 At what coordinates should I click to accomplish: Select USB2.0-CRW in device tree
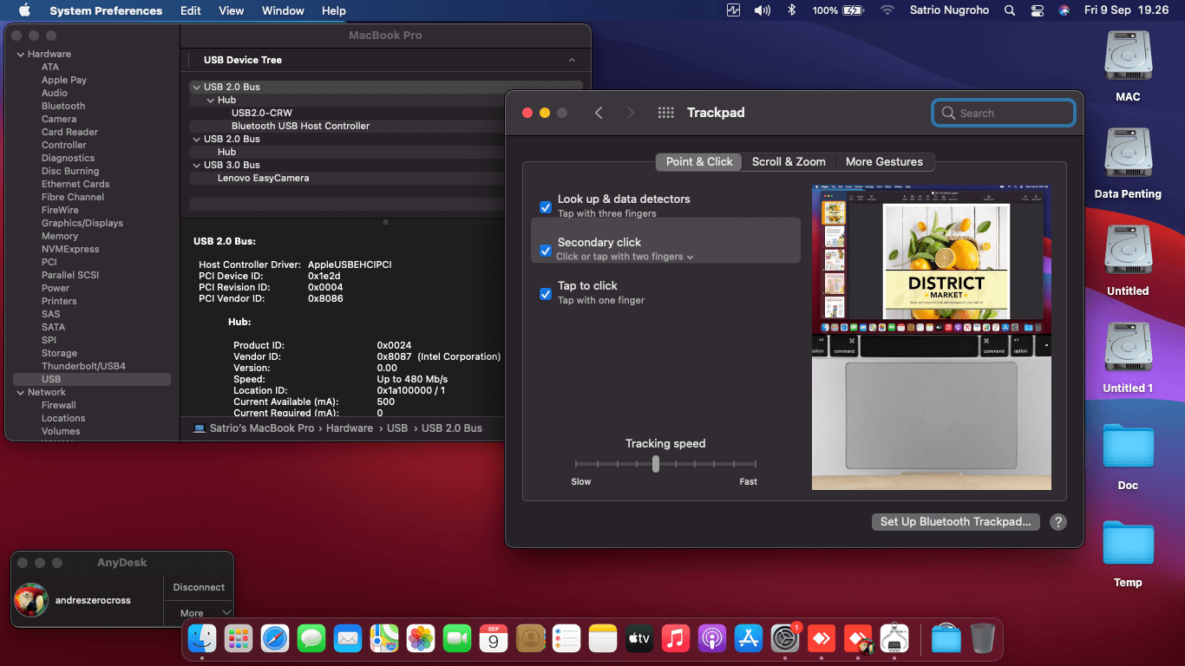tap(261, 113)
